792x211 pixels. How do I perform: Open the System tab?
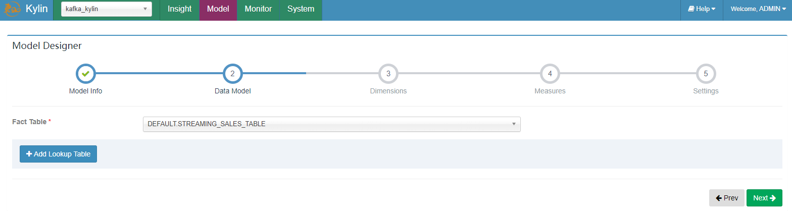pyautogui.click(x=301, y=9)
